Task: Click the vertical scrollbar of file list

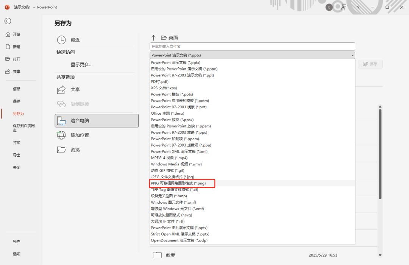Action: 380,151
